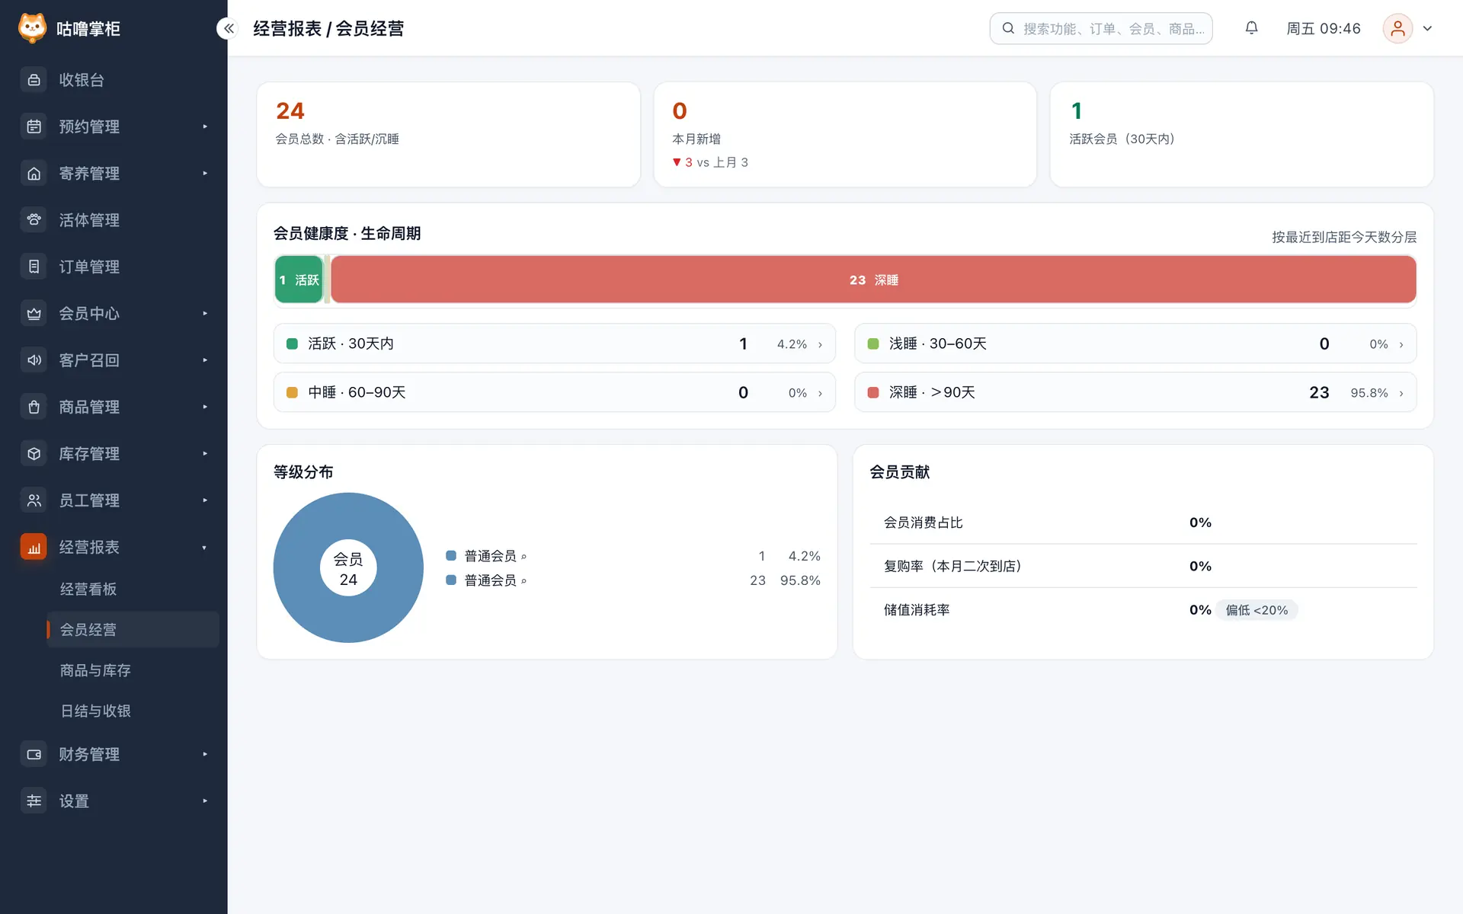Click the 寄养管理 house icon
Viewport: 1463px width, 914px height.
(x=34, y=174)
